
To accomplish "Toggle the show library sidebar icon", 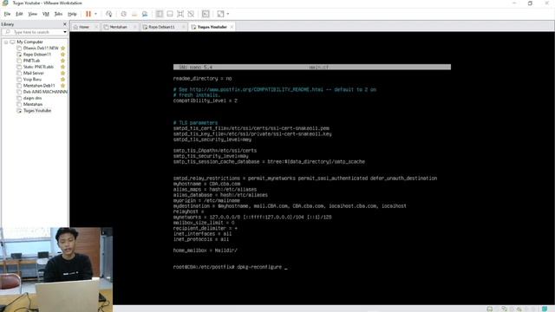I will tap(160, 14).
